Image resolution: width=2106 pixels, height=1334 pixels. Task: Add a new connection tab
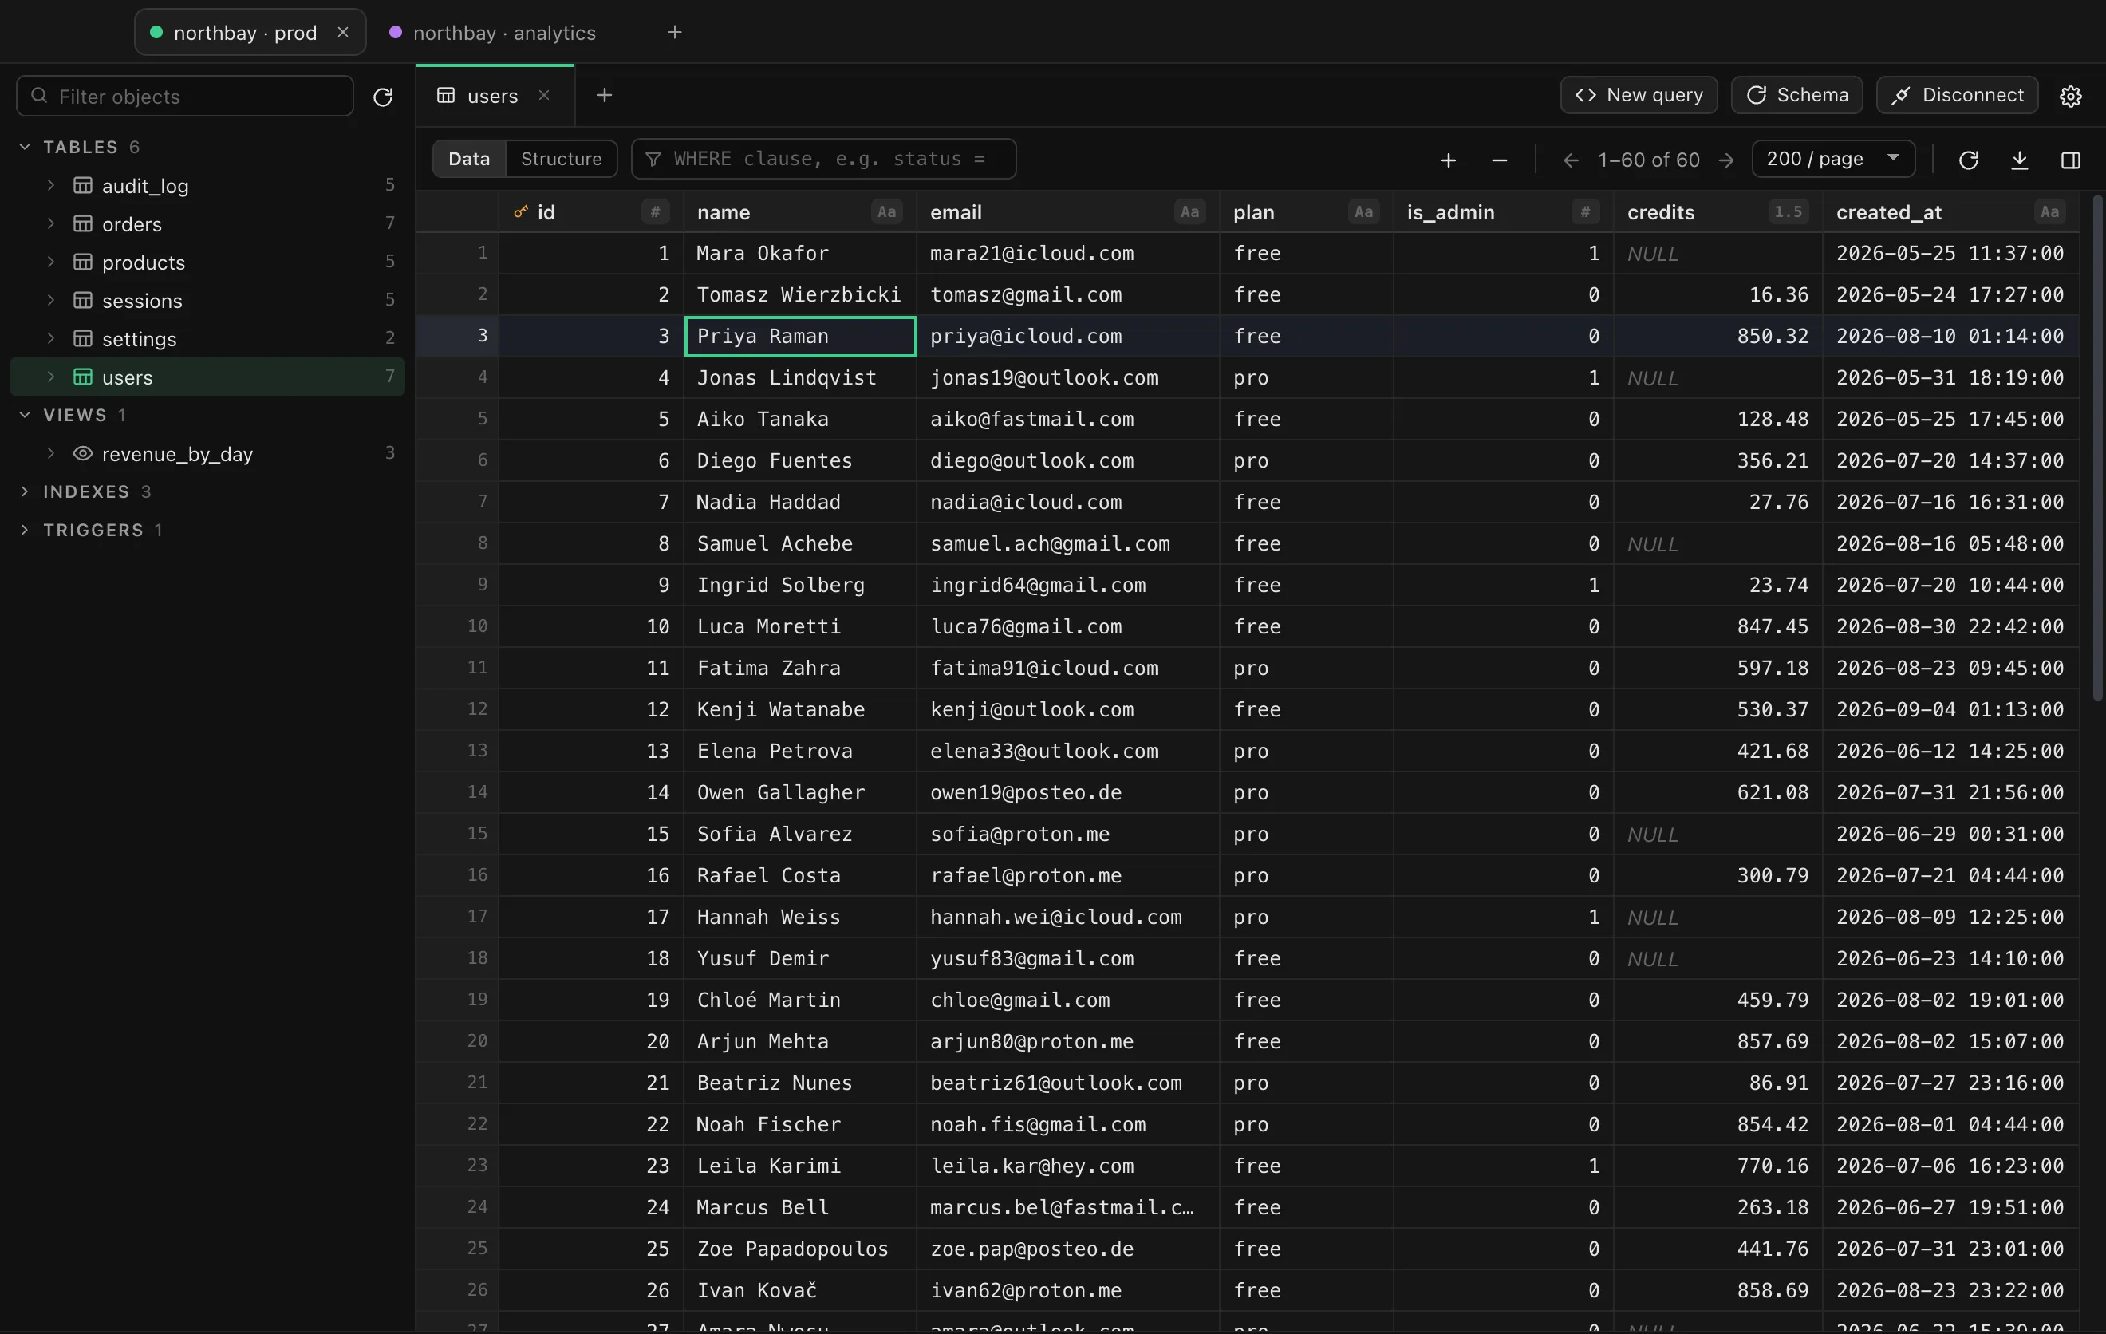pos(674,33)
